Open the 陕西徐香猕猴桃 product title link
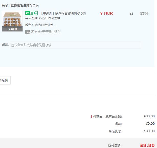 point(64,13)
